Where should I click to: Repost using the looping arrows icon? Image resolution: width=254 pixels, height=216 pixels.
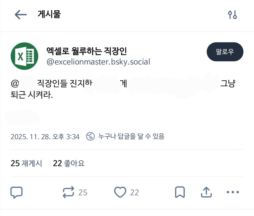point(68,192)
